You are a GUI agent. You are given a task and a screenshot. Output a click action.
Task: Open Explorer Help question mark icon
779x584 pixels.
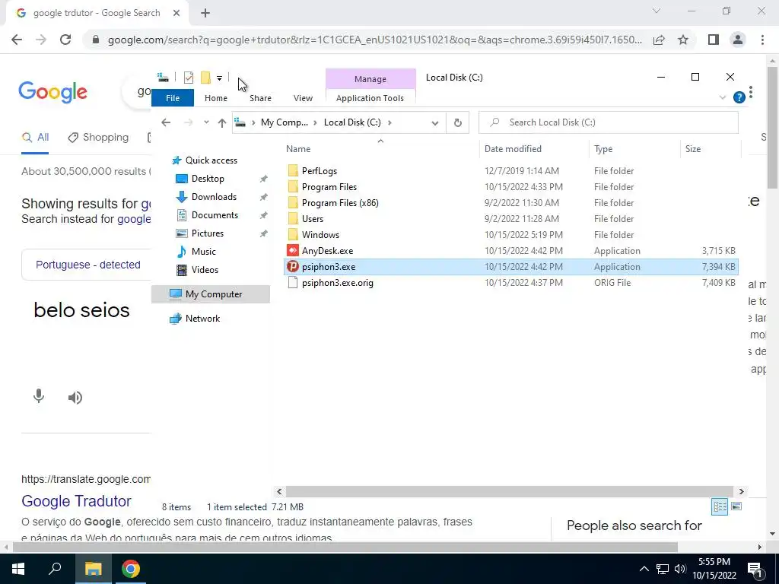(739, 97)
